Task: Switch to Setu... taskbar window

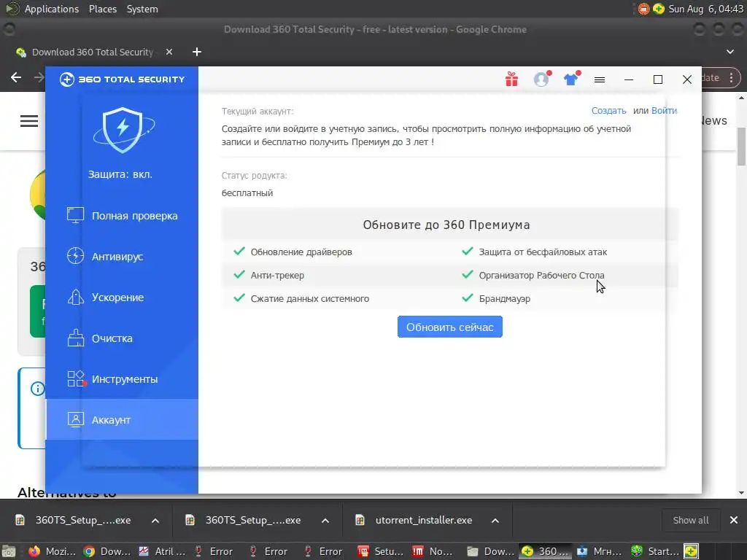Action: click(x=381, y=551)
